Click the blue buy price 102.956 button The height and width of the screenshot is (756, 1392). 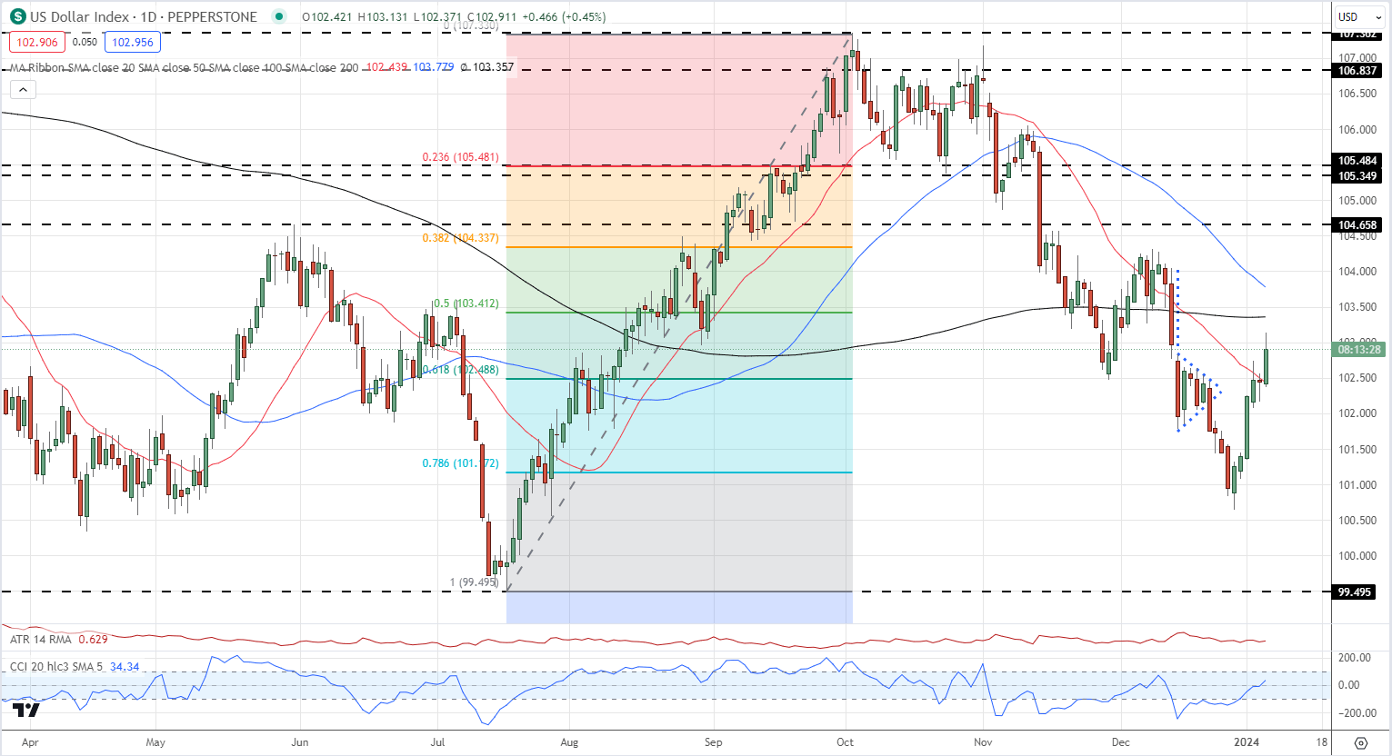point(133,42)
